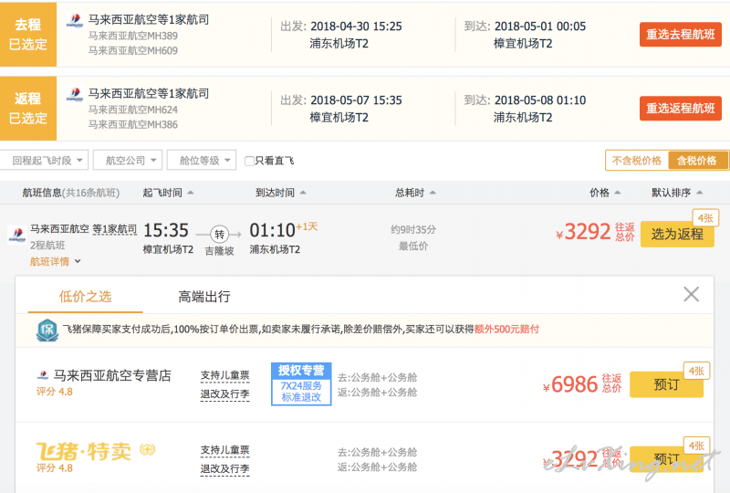Image resolution: width=730 pixels, height=493 pixels.
Task: Click Malaysia Airlines logo in 去程 row
Action: pyautogui.click(x=75, y=20)
